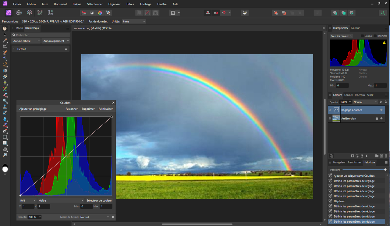Click Supprimer in Courbes dialog

(x=88, y=109)
